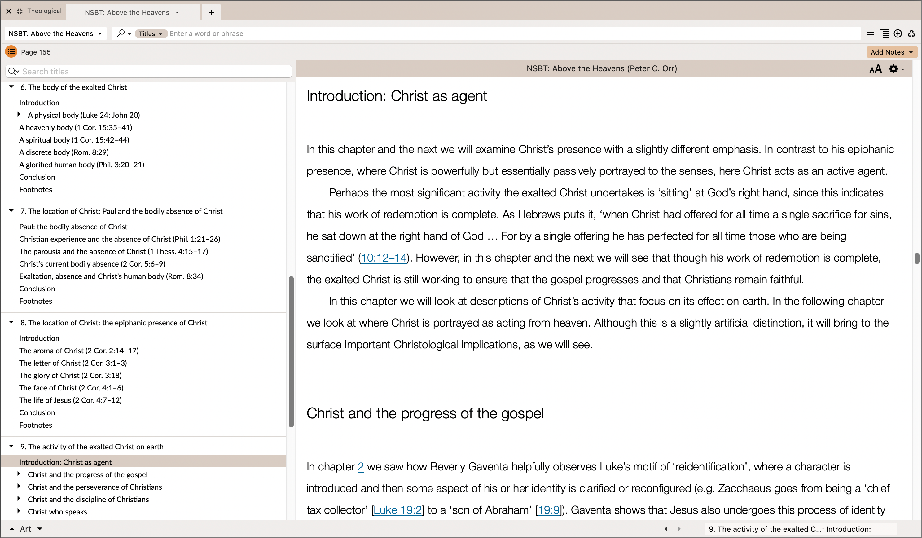Switch to the Theological tab
This screenshot has width=922, height=538.
pyautogui.click(x=44, y=11)
